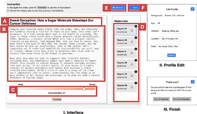Choose No, I'm not interested
The width and height of the screenshot is (197, 114).
pos(182,99)
